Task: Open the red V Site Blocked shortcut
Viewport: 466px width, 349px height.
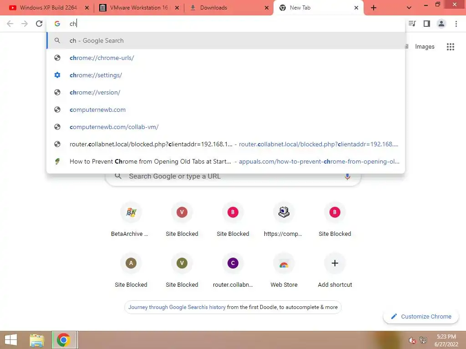Action: tap(182, 220)
